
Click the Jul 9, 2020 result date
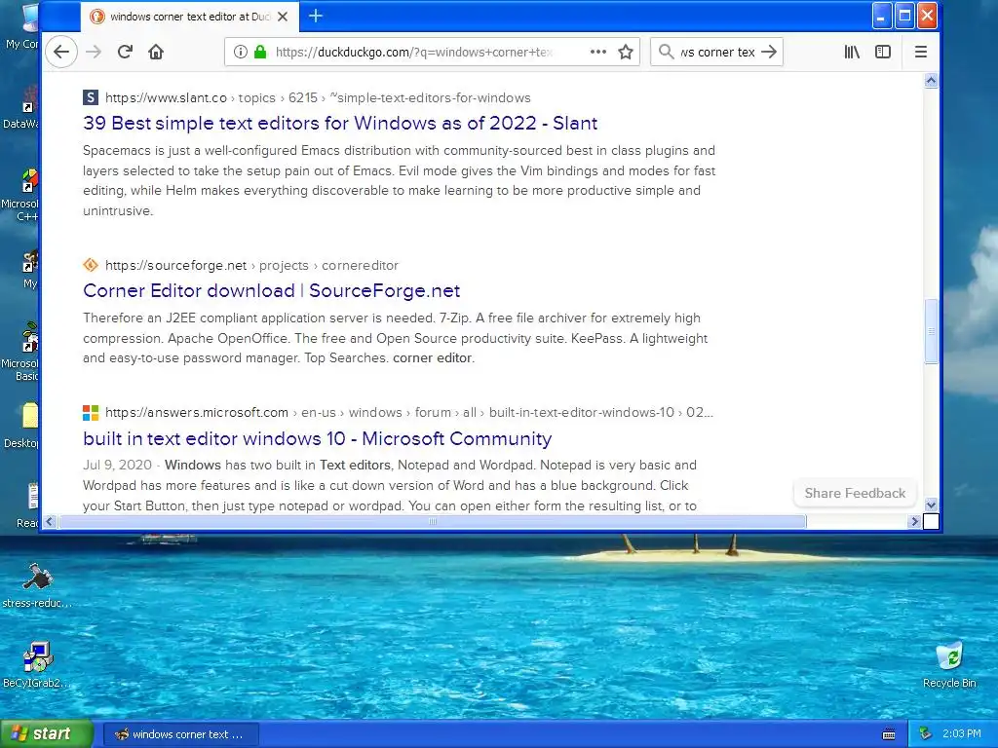117,465
